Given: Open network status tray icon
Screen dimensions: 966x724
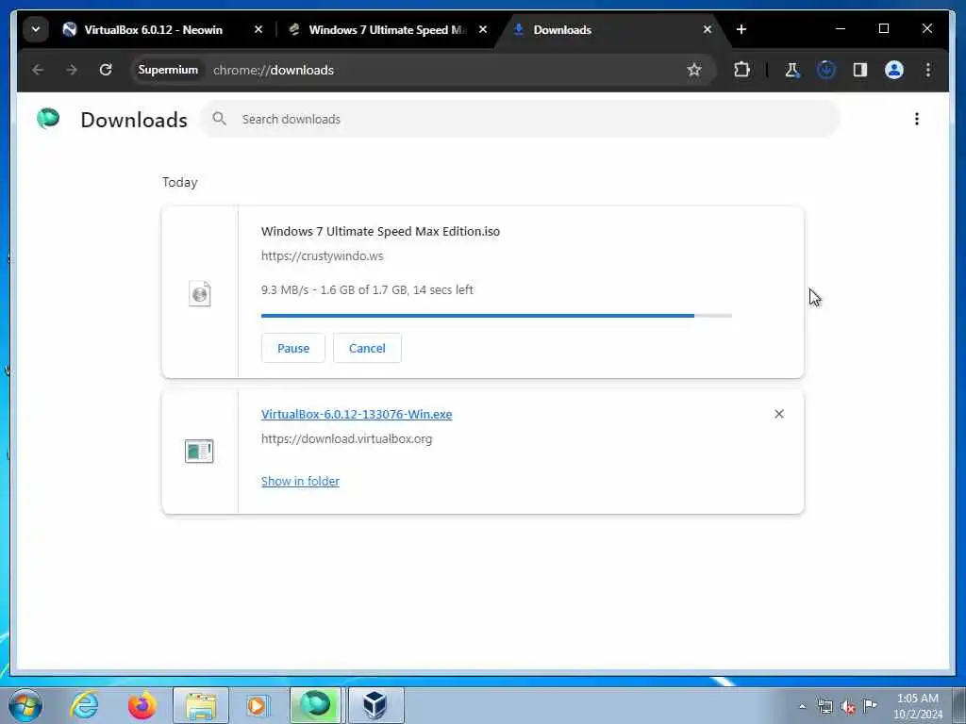Looking at the screenshot, I should (x=824, y=707).
